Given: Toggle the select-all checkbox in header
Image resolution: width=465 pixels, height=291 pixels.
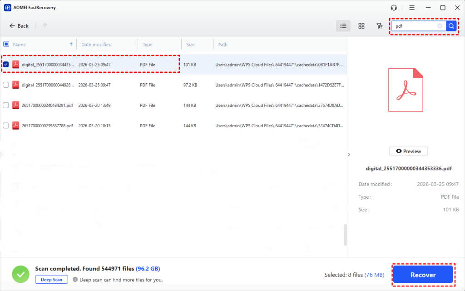Looking at the screenshot, I should [6, 44].
